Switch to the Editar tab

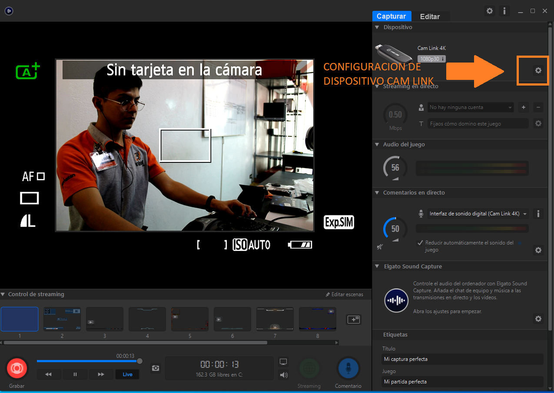[x=430, y=17]
